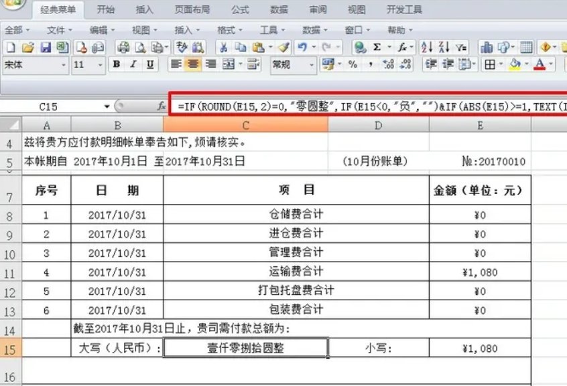Select the 运输费合计 cell
This screenshot has height=386, width=567.
pos(296,272)
